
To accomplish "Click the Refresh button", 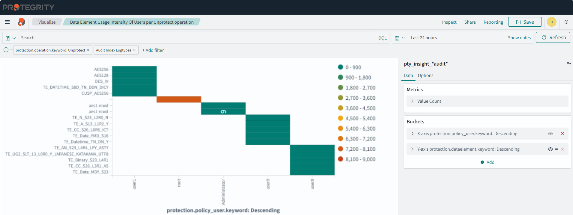I will [x=553, y=37].
